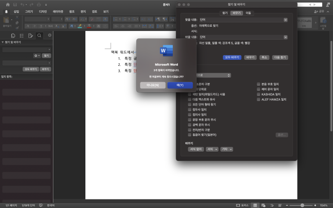Click the line spacing icon
The width and height of the screenshot is (333, 208).
point(159,26)
